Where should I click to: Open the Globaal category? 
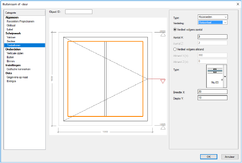click(11, 25)
